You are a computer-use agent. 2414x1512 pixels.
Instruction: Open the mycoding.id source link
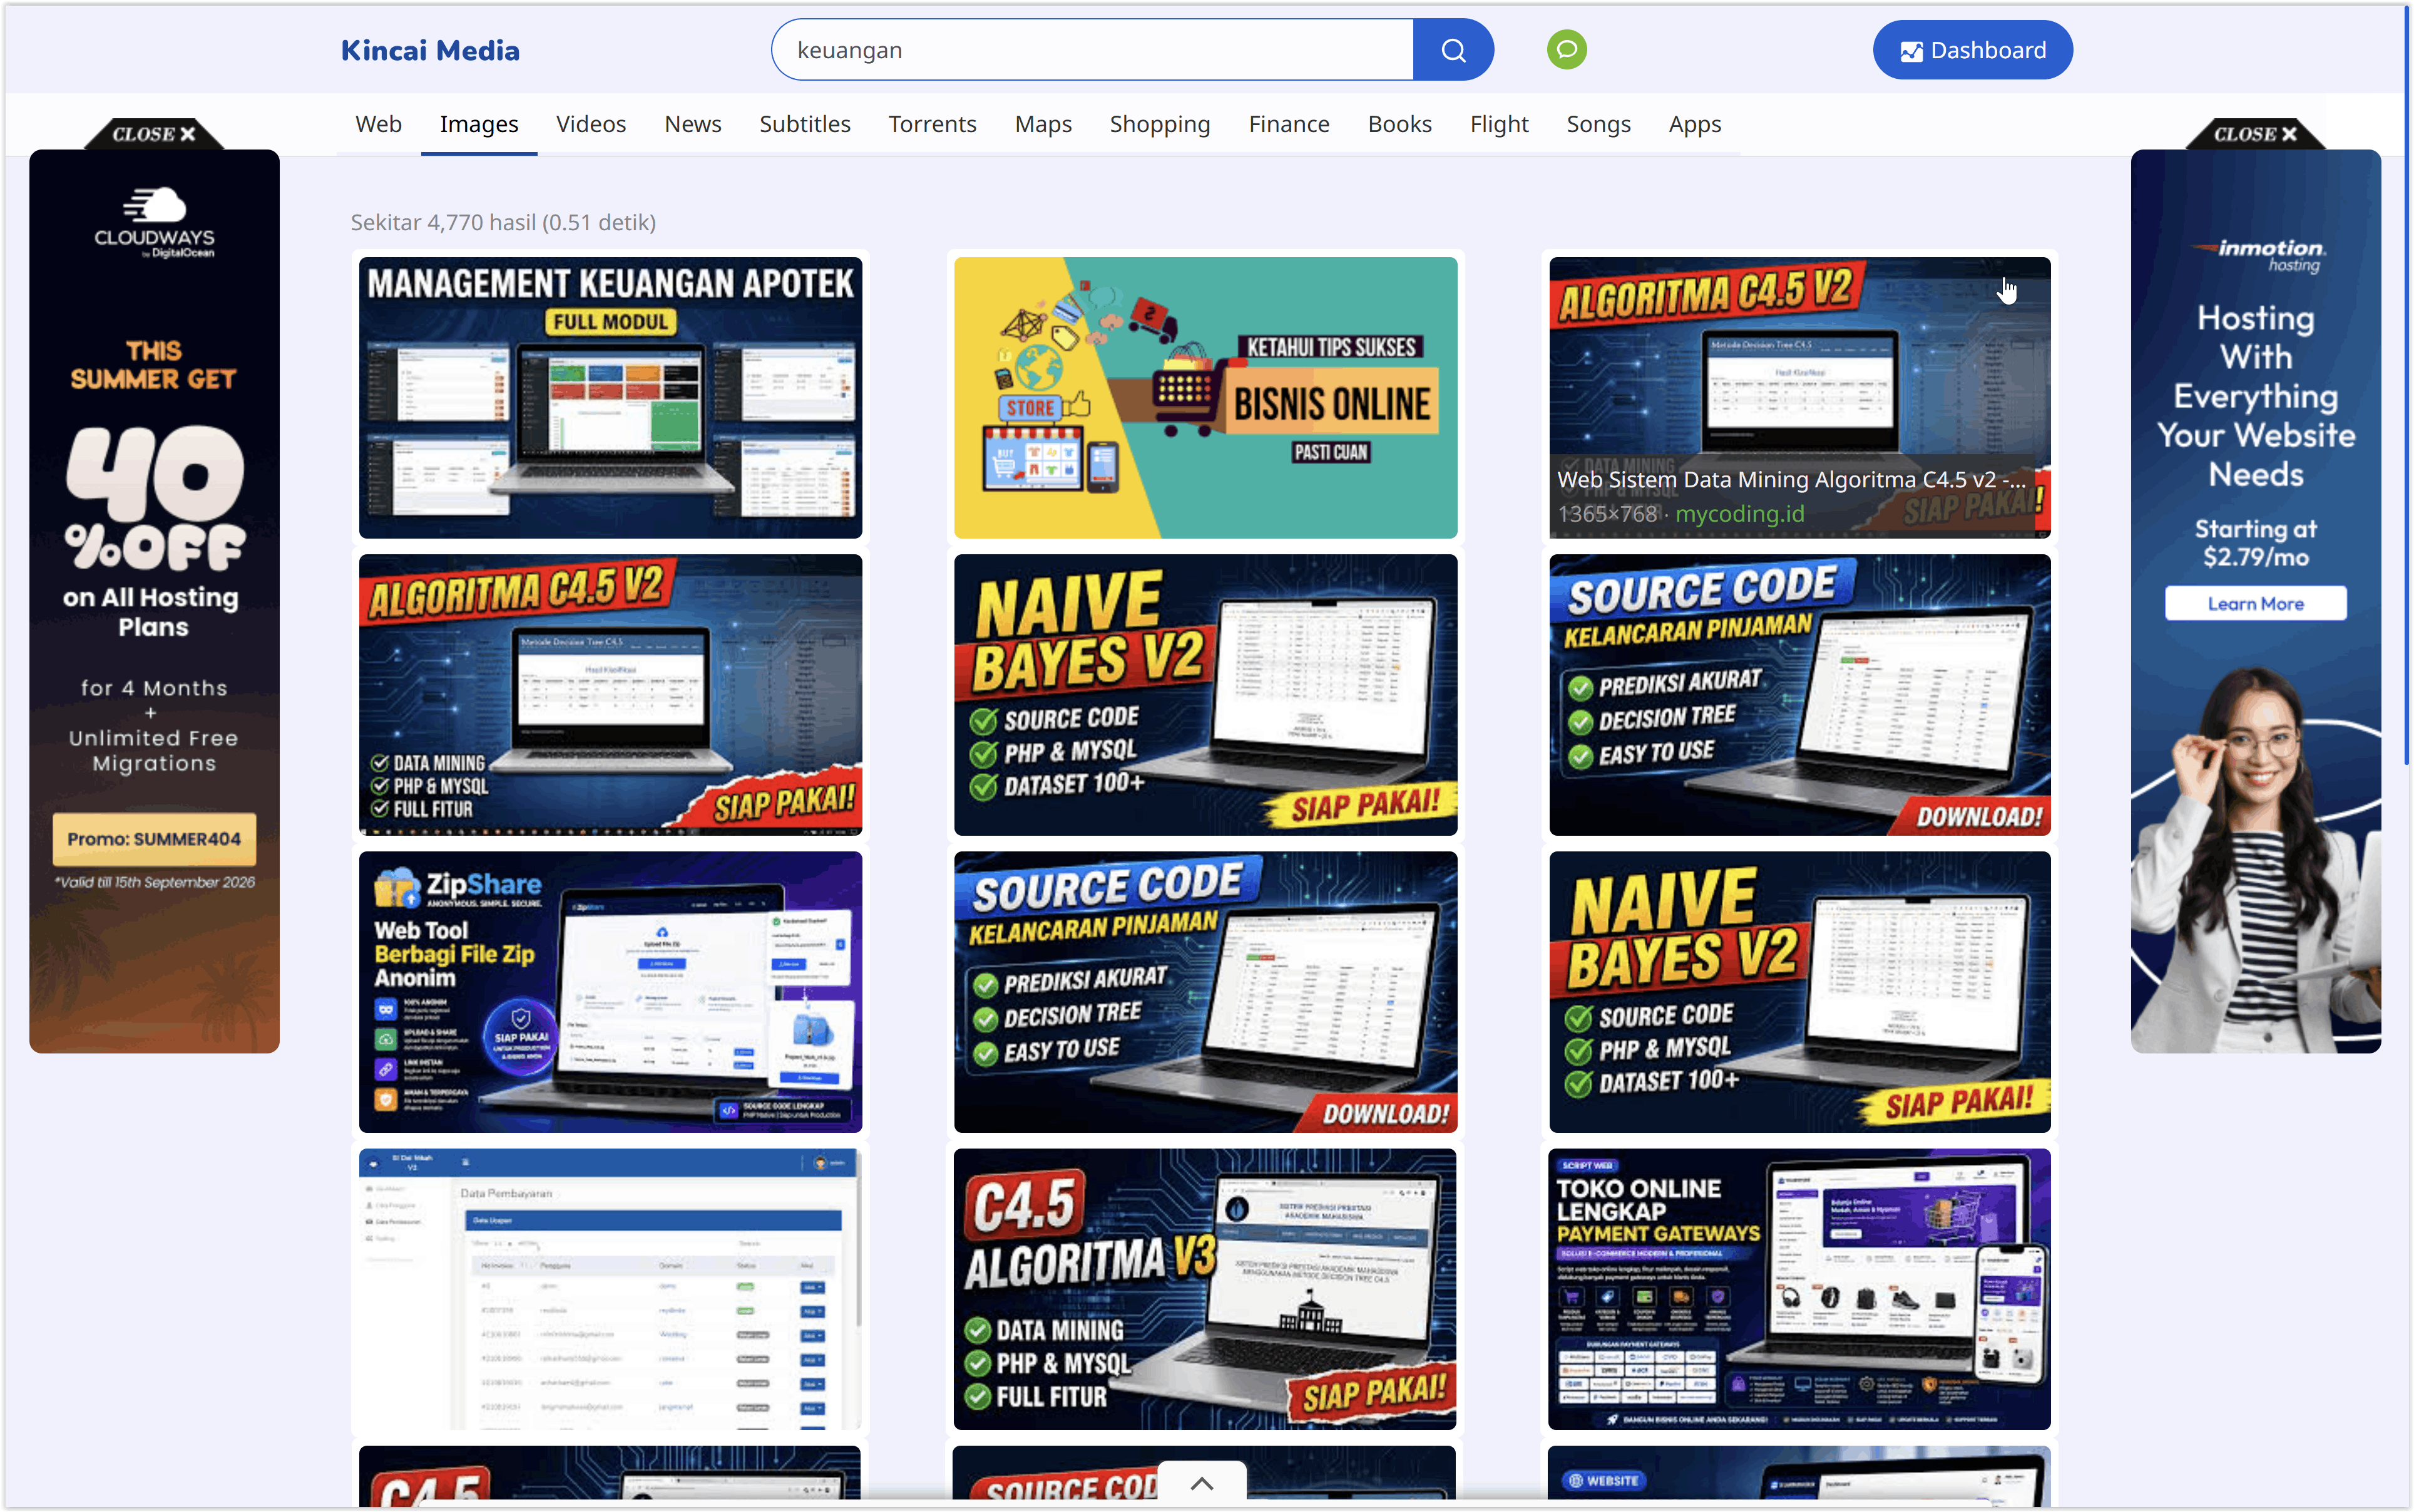(x=1739, y=513)
